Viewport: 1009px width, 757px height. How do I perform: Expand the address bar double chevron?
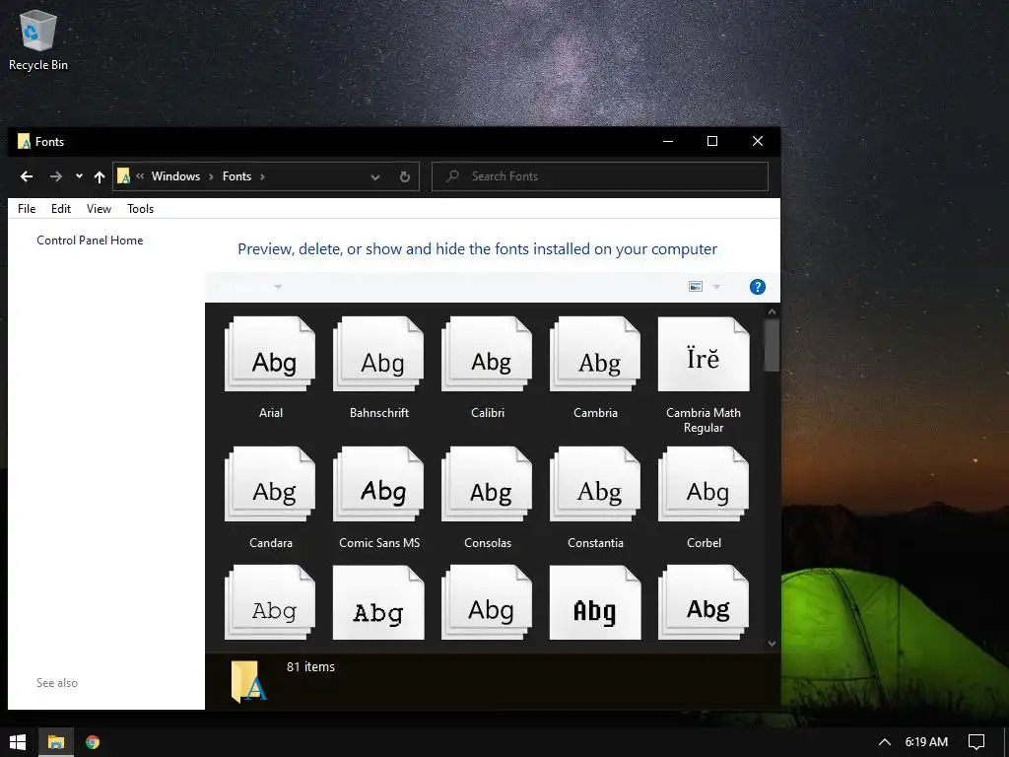click(x=140, y=175)
